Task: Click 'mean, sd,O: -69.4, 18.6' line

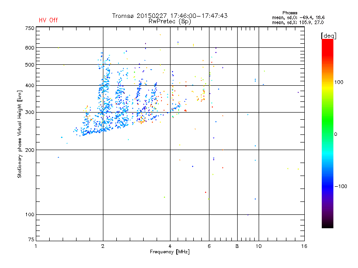Action: [298, 17]
